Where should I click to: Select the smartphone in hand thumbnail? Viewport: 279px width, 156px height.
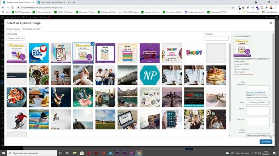[x=172, y=120]
